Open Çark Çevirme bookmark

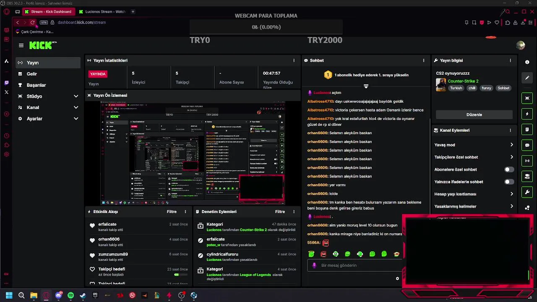pos(34,32)
